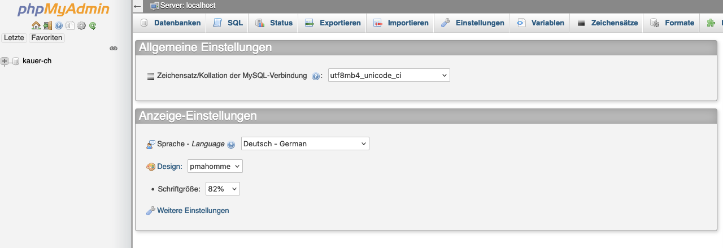Switch to the Datenbanken tab
The height and width of the screenshot is (248, 723).
pos(171,23)
